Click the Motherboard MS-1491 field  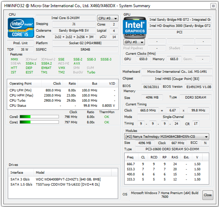click(x=177, y=72)
